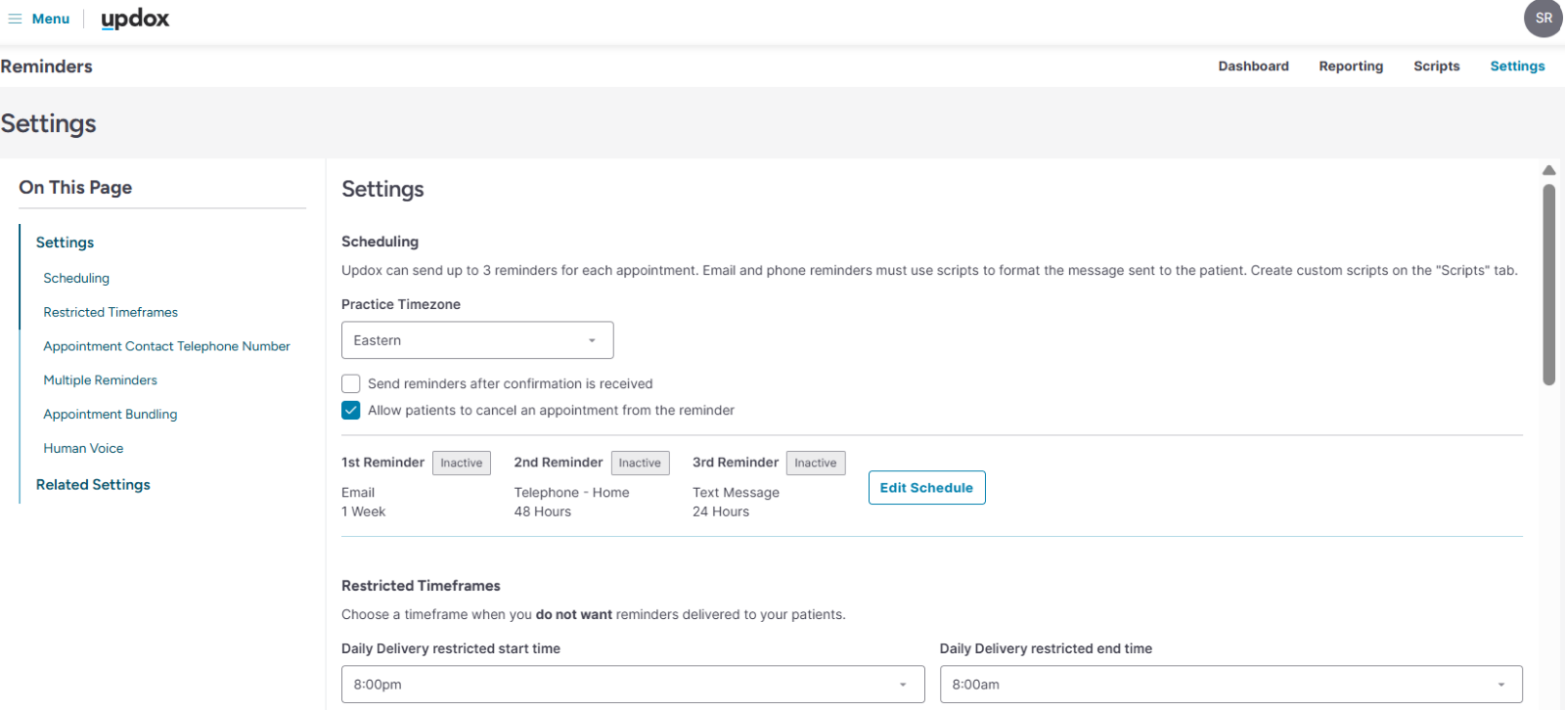Click the vertical page scrollbar
The width and height of the screenshot is (1565, 710).
1548,284
